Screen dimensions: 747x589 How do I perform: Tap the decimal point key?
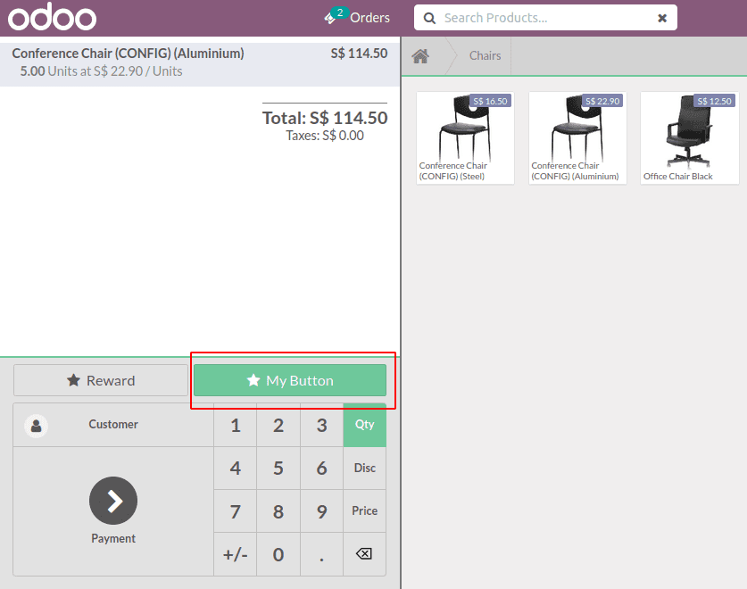coord(321,554)
